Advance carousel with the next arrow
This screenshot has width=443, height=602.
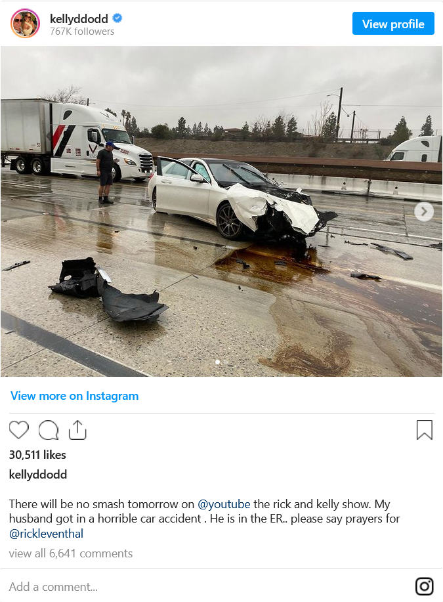[424, 211]
